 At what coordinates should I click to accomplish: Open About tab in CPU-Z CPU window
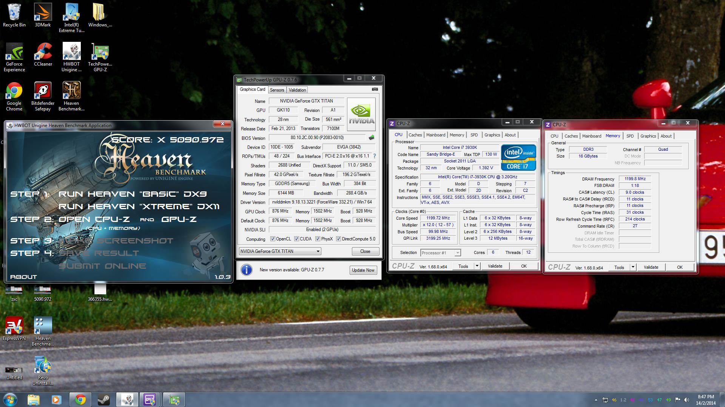coord(510,135)
